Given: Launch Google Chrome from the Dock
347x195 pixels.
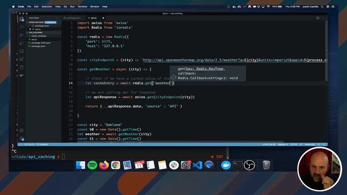Looking at the screenshot, I should [115, 165].
